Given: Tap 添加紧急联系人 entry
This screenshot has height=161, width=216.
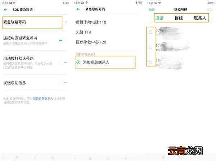Looking at the screenshot, I should pos(105,62).
